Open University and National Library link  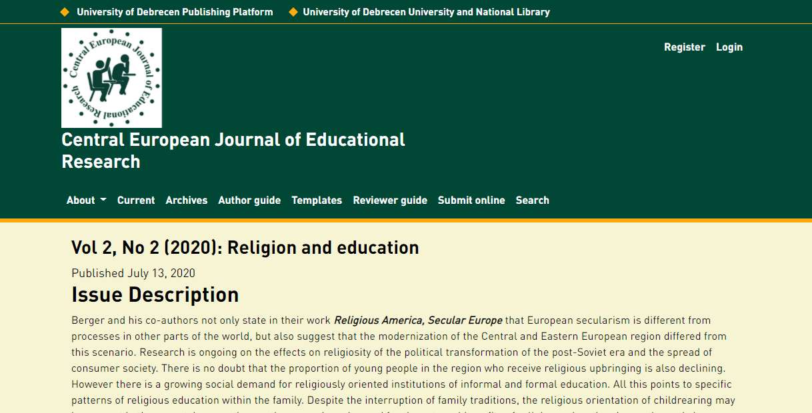tap(426, 12)
